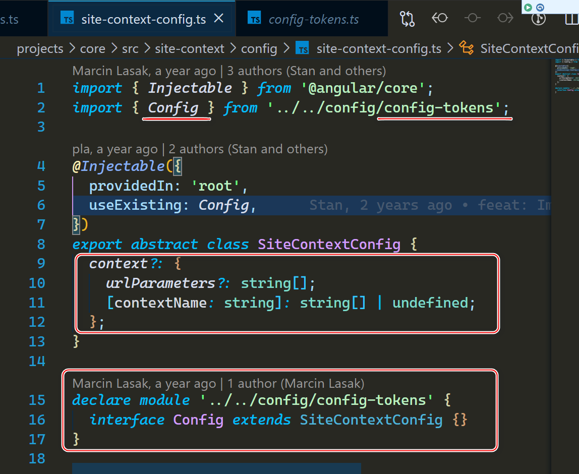
Task: Click the split editor icon
Action: pyautogui.click(x=571, y=19)
